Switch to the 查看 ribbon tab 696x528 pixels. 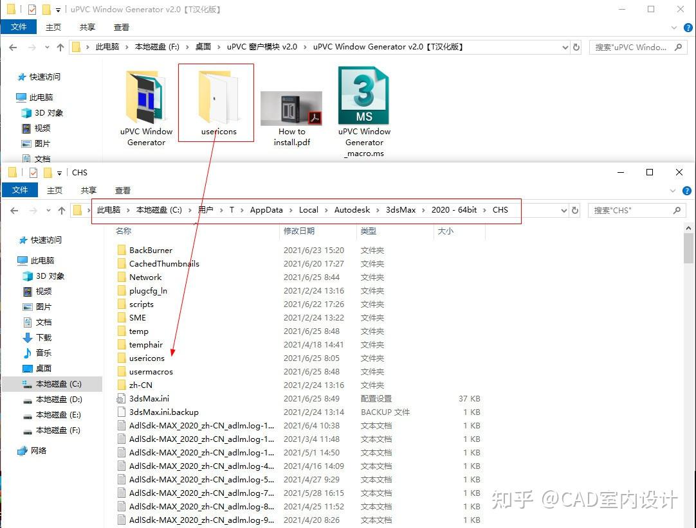122,190
